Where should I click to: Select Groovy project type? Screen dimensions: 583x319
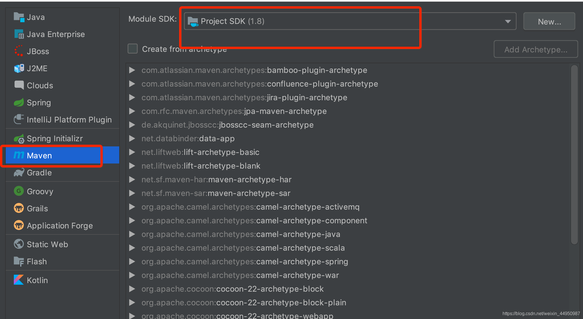tap(62, 191)
